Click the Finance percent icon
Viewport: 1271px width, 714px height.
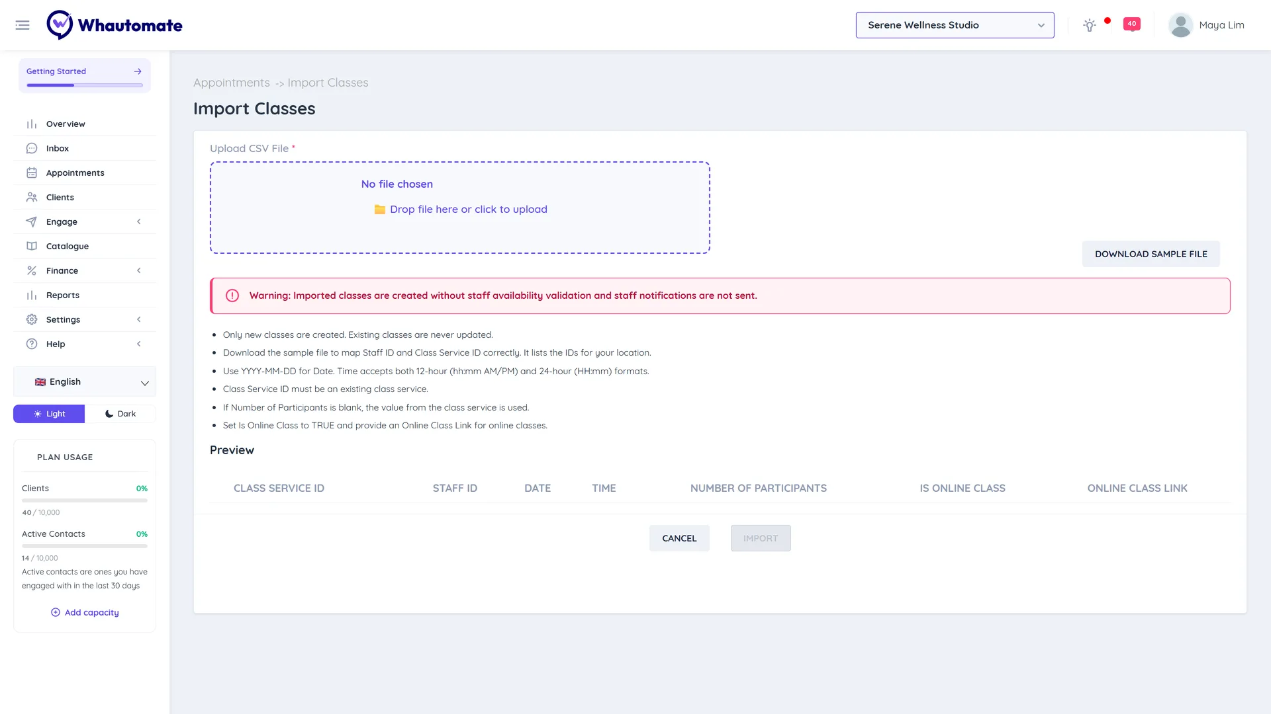32,271
